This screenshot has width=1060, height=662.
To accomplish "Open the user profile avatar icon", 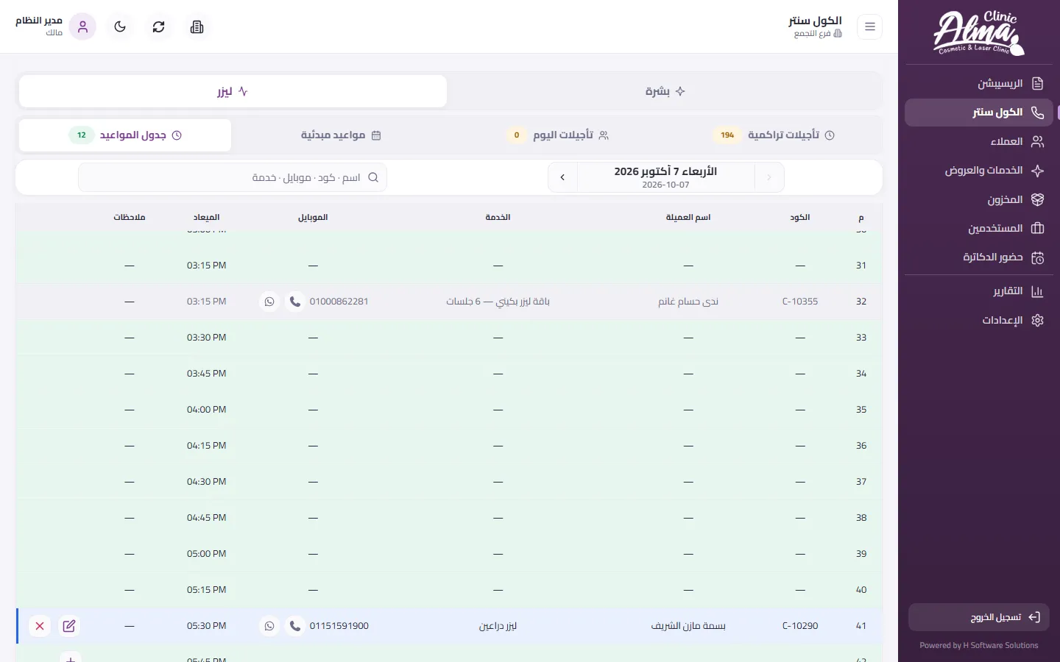I will click(82, 27).
